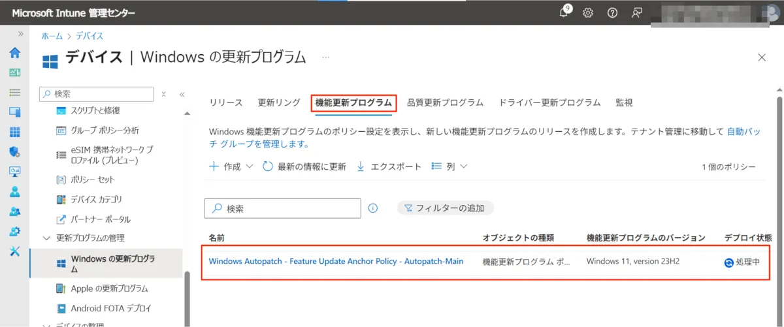Switch to the 品質更新プログラム tab
Screen dimensions: 784x327
click(x=445, y=102)
